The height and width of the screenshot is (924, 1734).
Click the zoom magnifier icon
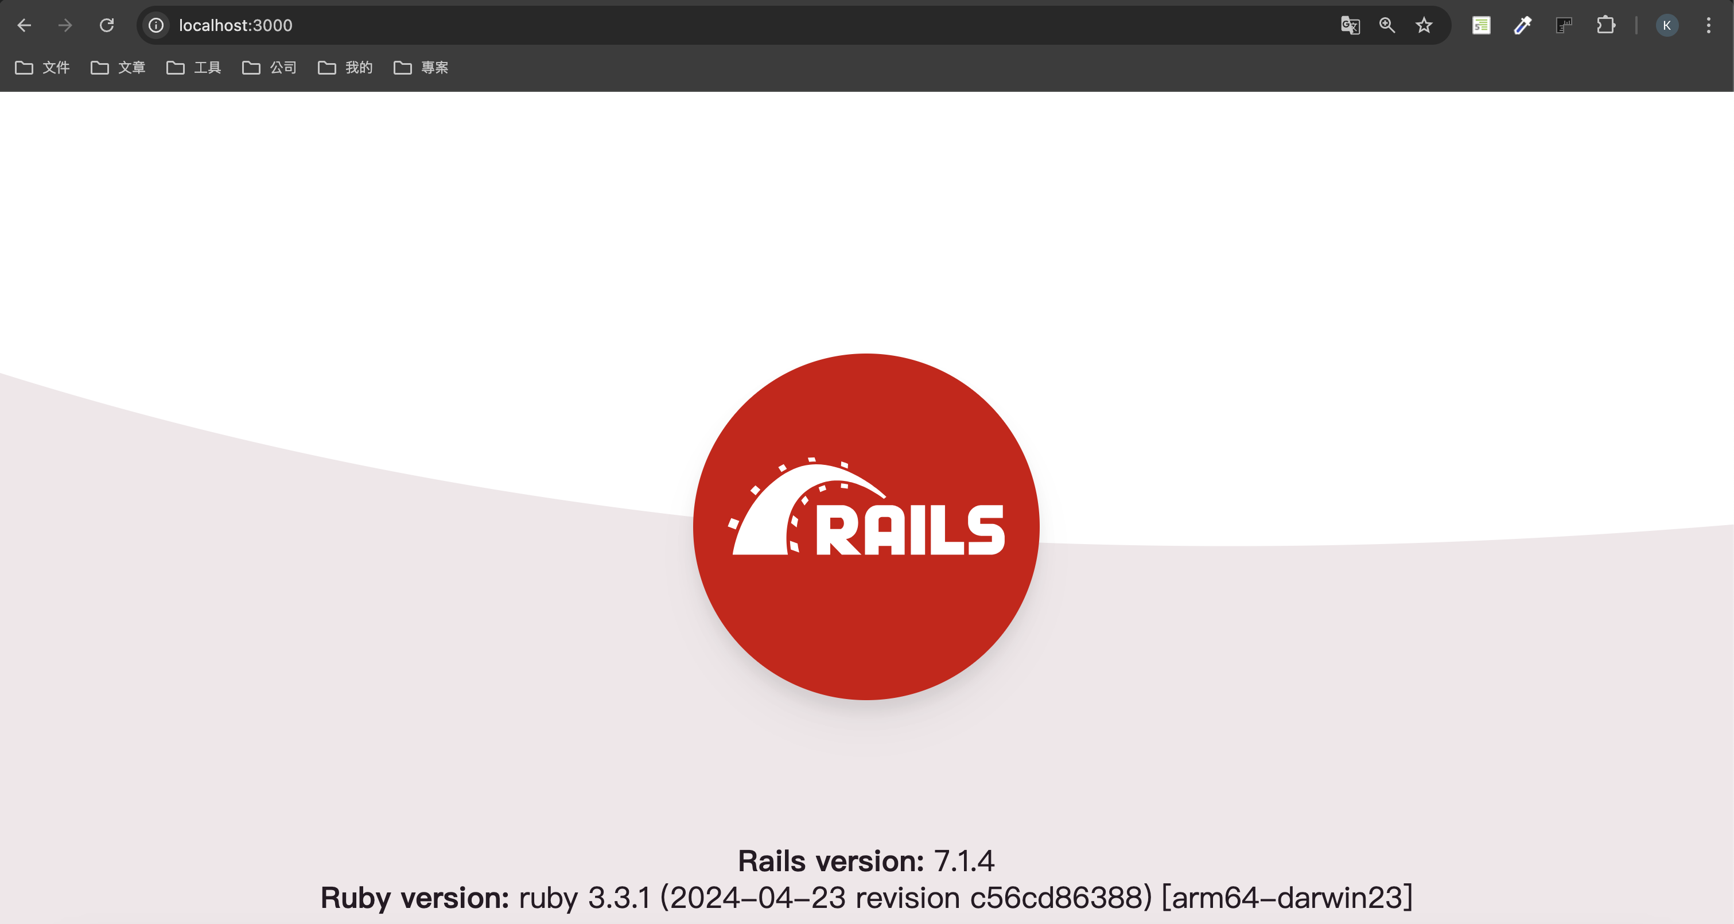[1386, 25]
